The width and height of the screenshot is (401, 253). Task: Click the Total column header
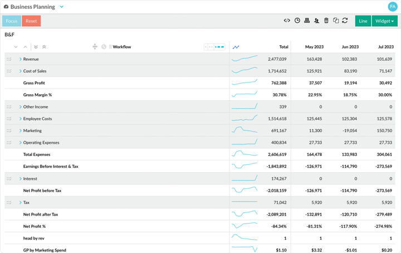pos(283,47)
